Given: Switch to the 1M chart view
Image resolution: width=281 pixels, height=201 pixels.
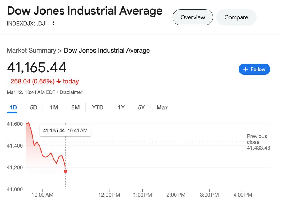Looking at the screenshot, I should [53, 107].
